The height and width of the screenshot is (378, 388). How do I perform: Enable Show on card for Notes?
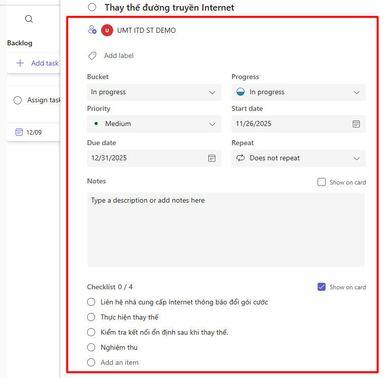[x=322, y=182]
